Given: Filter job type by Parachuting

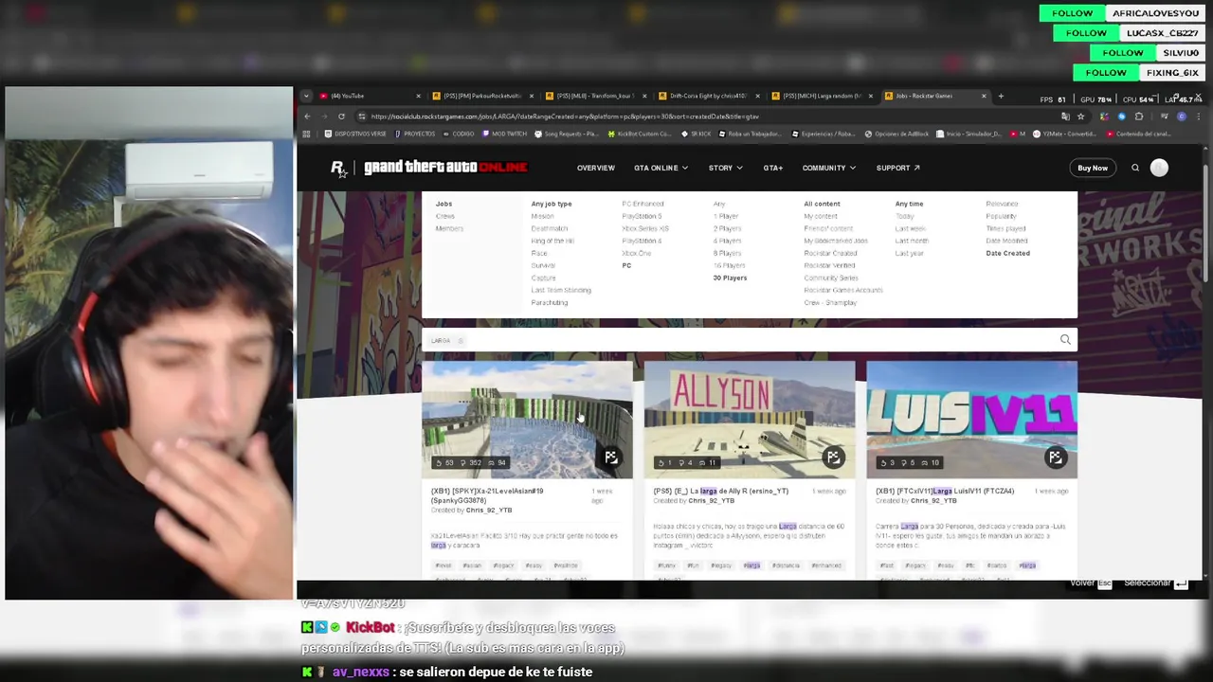Looking at the screenshot, I should tap(550, 302).
